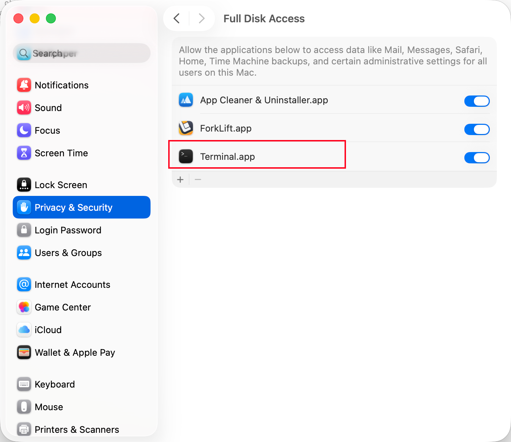Click the Wallet & Apple Pay icon
The image size is (511, 442).
click(24, 353)
